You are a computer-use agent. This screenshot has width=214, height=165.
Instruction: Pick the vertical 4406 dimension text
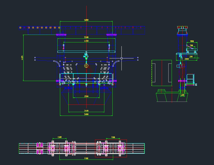[x=22, y=58]
